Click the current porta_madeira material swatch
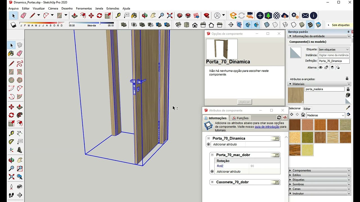This screenshot has height=202, width=360. pos(296,95)
